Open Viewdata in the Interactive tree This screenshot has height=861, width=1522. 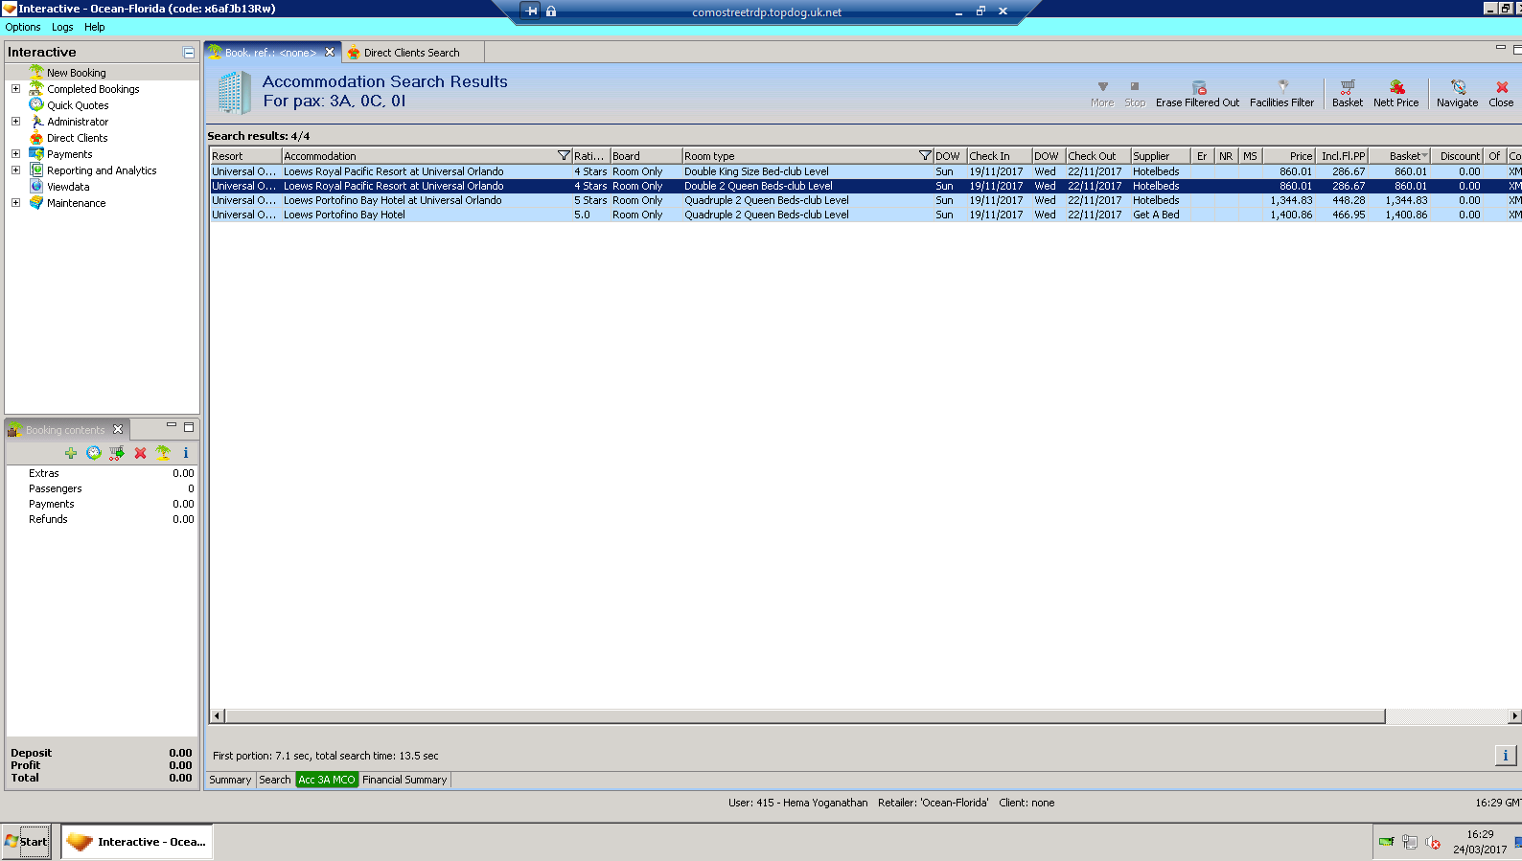click(x=68, y=187)
